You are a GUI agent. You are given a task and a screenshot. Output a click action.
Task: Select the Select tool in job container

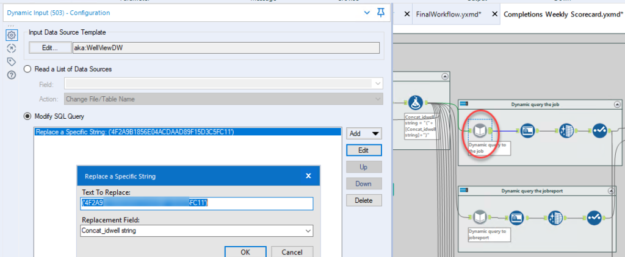527,131
